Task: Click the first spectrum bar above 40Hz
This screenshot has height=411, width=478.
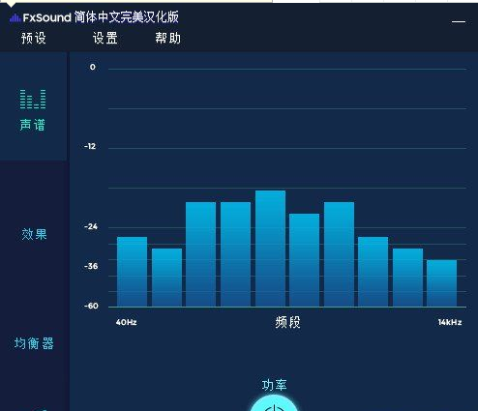Action: 132,272
